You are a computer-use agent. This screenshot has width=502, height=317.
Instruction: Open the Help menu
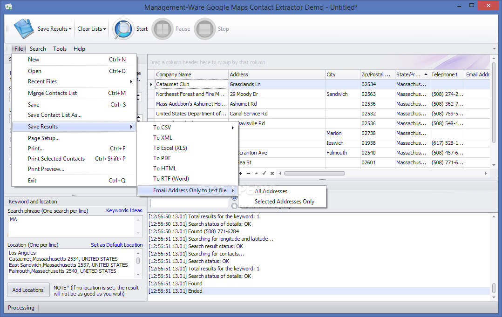[x=79, y=48]
